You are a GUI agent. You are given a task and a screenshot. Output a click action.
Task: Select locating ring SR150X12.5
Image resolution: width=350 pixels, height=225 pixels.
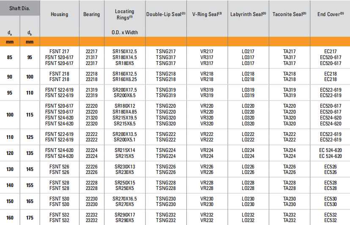[124, 52]
